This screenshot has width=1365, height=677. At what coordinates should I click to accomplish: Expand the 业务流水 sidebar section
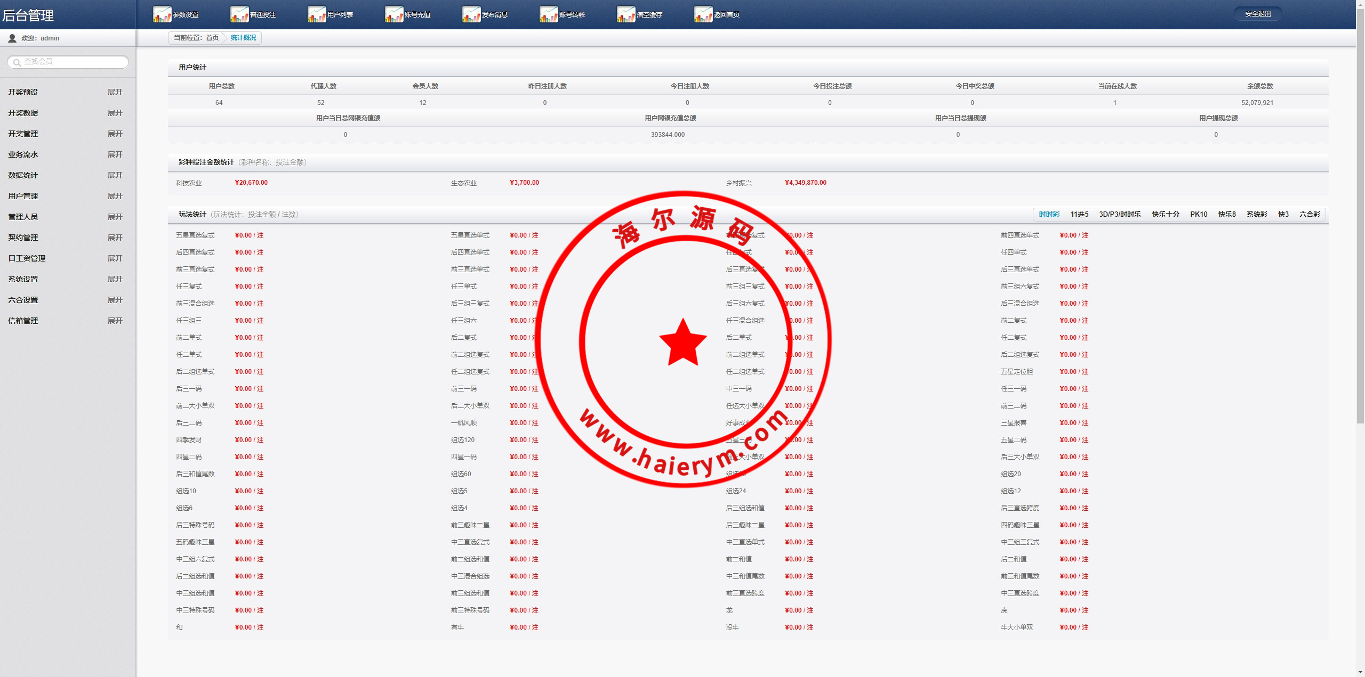click(115, 154)
